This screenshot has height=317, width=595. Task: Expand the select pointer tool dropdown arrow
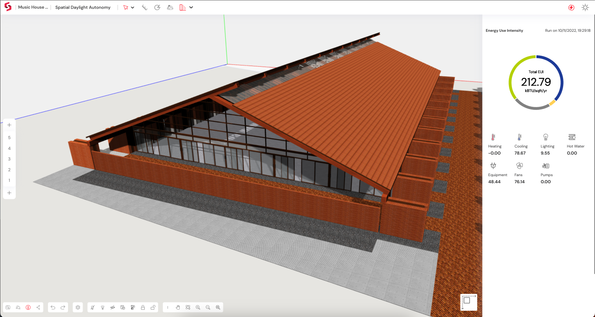pyautogui.click(x=133, y=7)
